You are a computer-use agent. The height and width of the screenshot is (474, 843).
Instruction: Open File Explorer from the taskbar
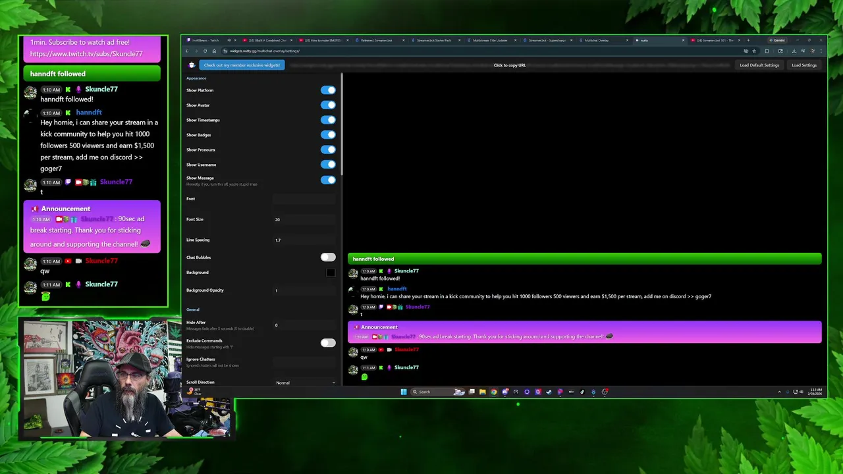482,392
